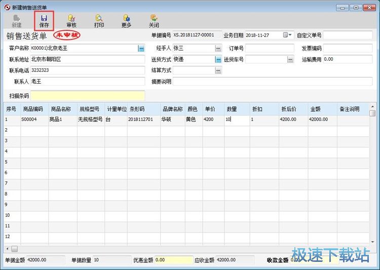The width and height of the screenshot is (380, 270).
Task: Click the 规格型号 column header
Action: [x=91, y=109]
